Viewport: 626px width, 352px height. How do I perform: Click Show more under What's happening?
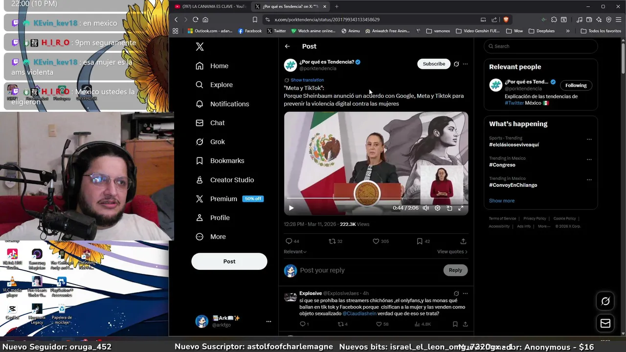point(502,200)
